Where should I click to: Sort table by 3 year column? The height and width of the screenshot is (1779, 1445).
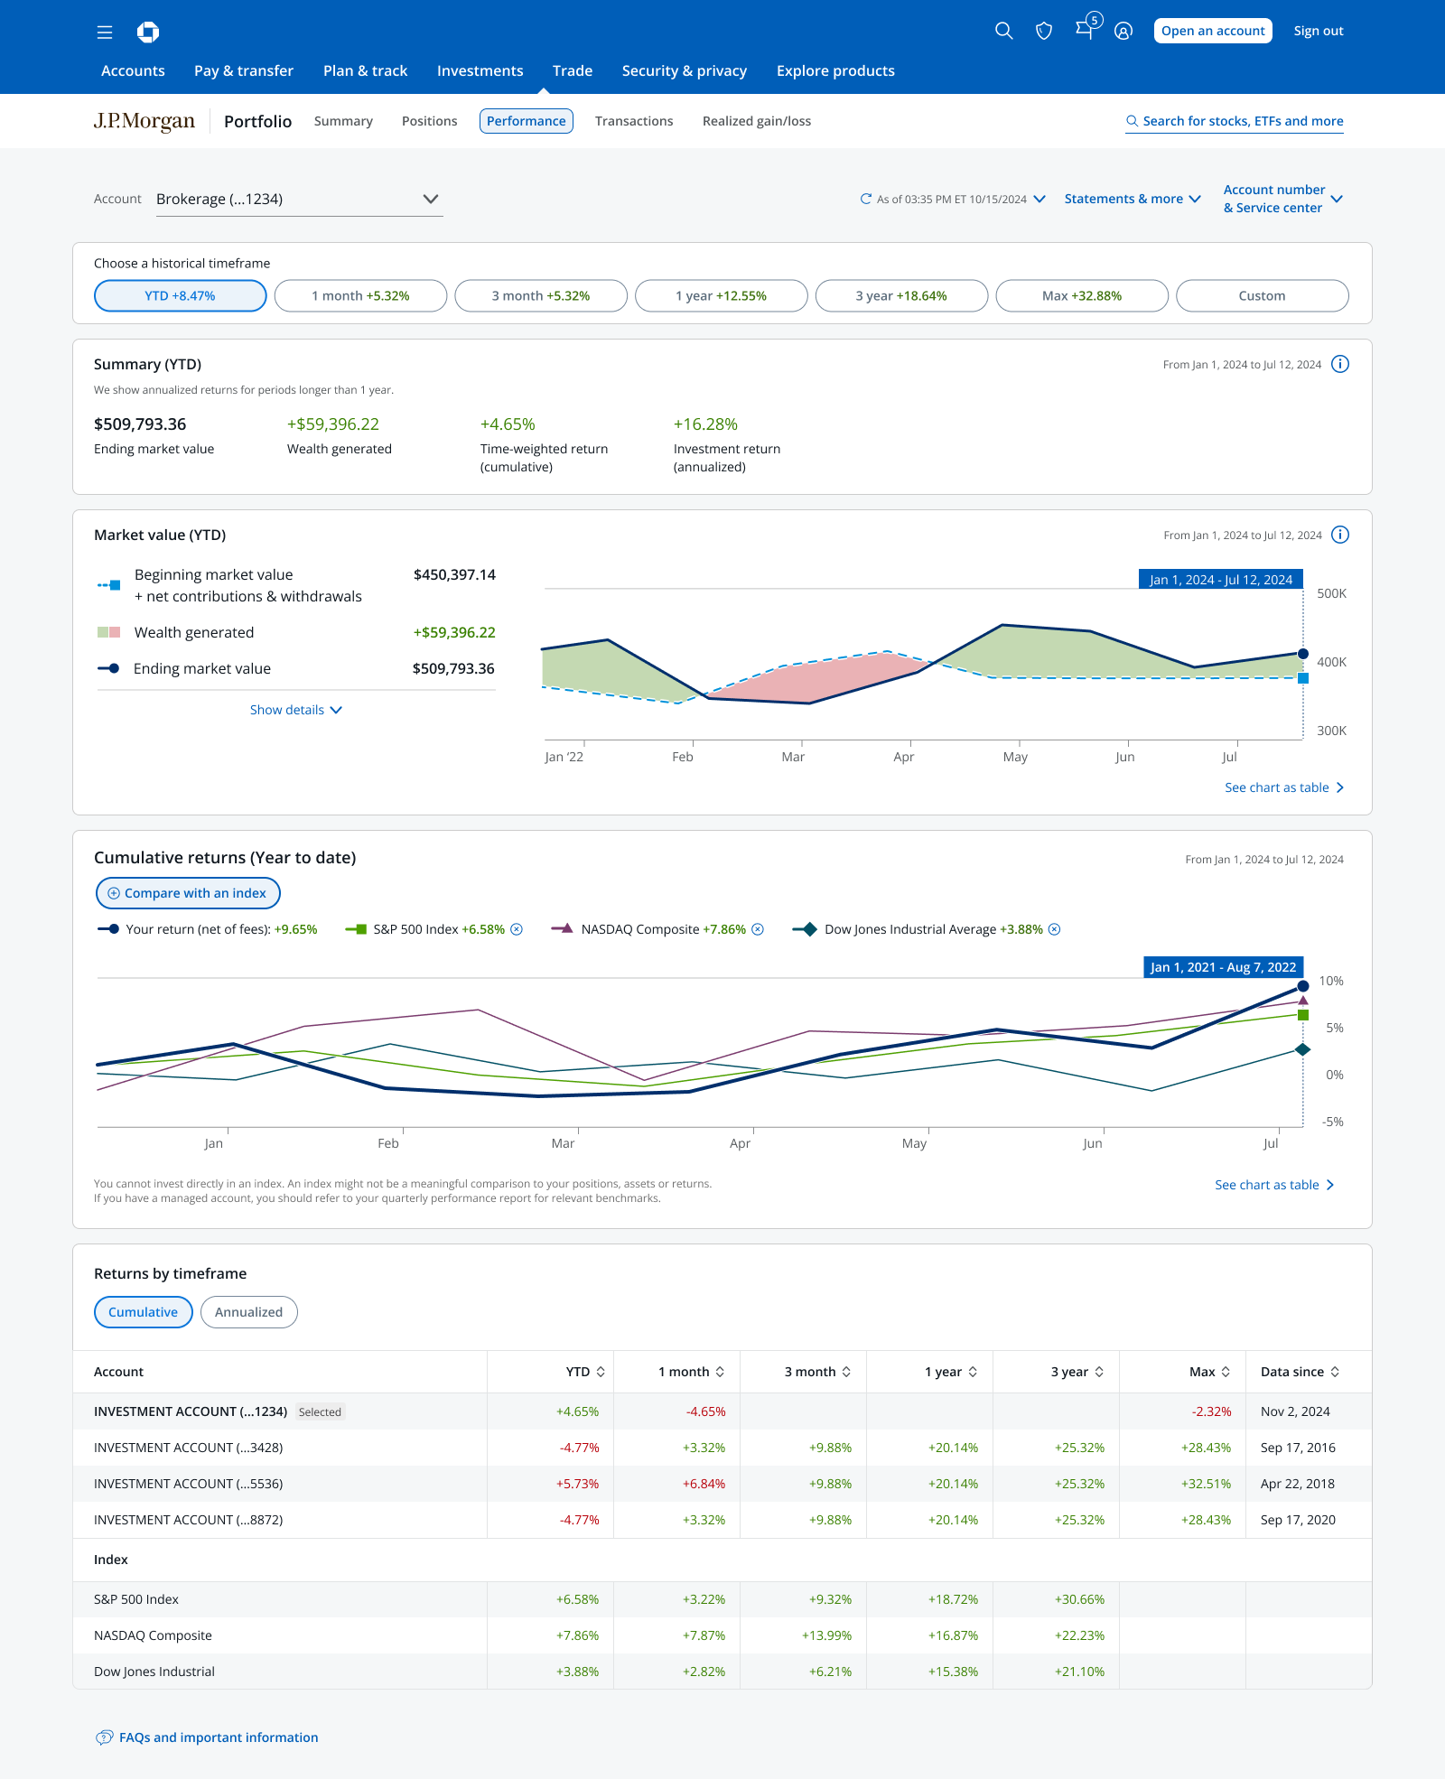[x=1099, y=1372]
